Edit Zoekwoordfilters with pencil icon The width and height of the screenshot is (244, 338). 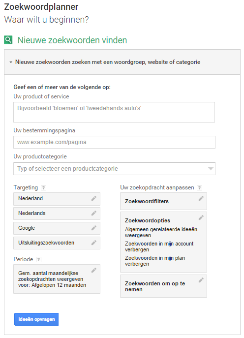point(201,198)
